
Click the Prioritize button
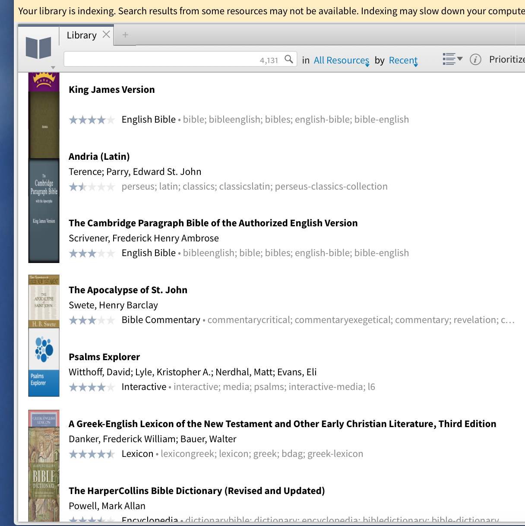click(507, 59)
